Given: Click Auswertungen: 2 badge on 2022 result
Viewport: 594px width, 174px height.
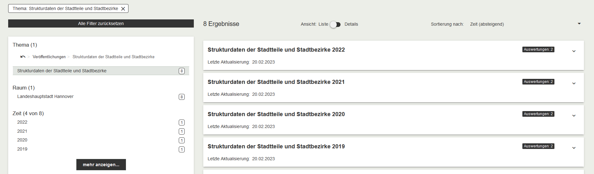Looking at the screenshot, I should (538, 49).
